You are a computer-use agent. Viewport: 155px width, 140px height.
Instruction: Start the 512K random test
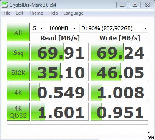click(x=18, y=72)
